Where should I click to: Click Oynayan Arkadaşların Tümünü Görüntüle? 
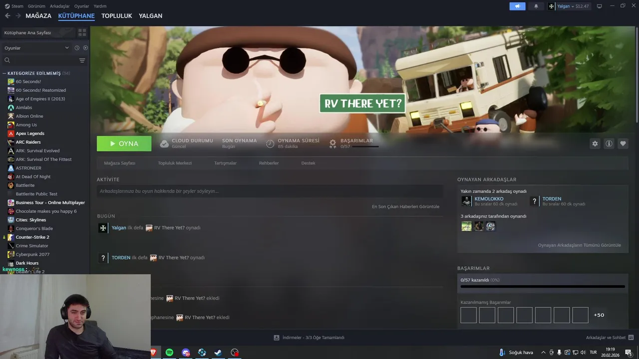point(580,245)
